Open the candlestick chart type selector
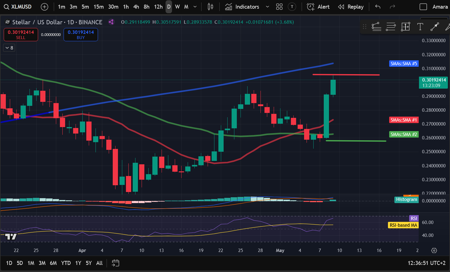 click(x=210, y=7)
